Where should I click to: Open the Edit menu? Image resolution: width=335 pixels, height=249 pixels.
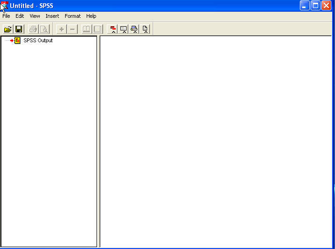pyautogui.click(x=20, y=16)
